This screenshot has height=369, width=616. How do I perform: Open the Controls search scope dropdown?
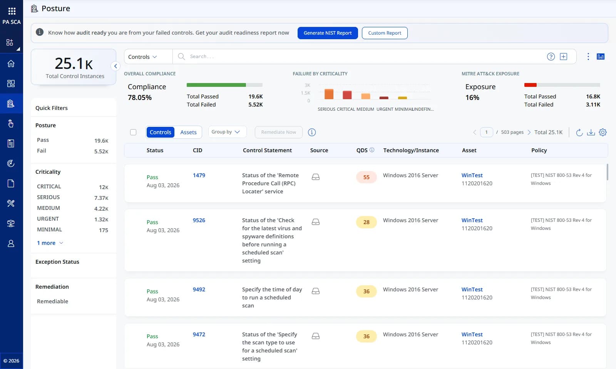click(148, 57)
